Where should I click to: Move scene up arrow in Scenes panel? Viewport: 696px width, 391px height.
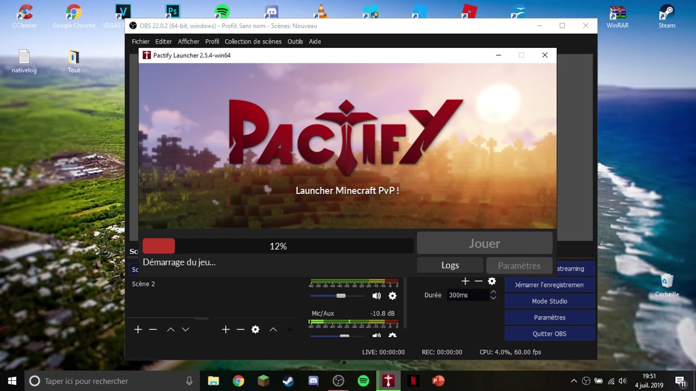[x=171, y=330]
